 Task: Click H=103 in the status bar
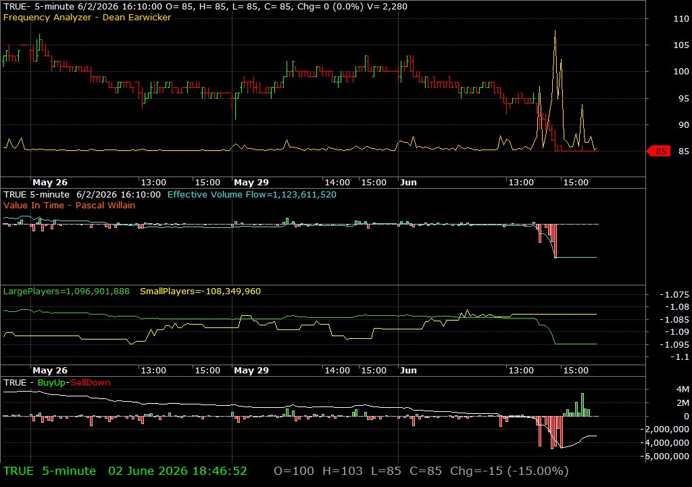tap(343, 471)
